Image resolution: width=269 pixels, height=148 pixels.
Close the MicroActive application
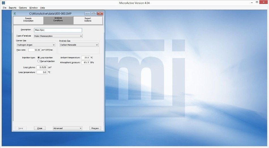click(264, 2)
